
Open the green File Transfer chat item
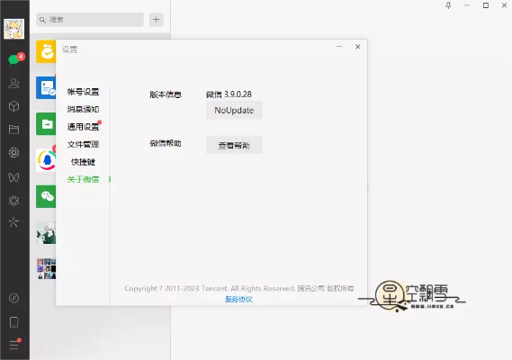click(46, 124)
